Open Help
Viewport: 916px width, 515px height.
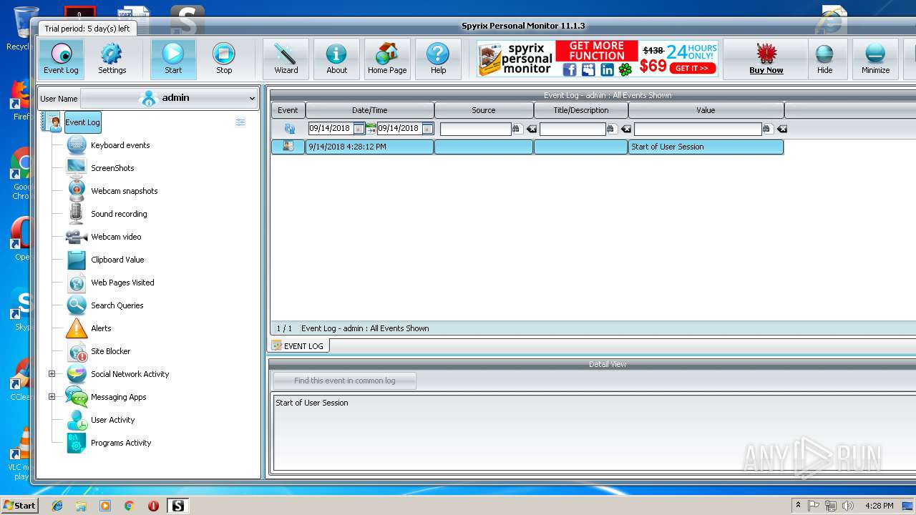(438, 59)
